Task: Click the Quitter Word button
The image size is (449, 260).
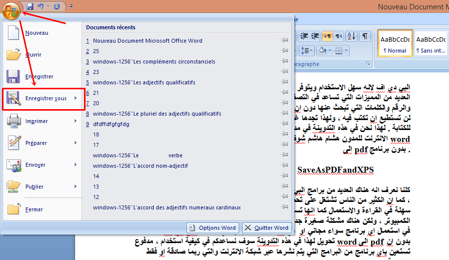Action: tap(267, 228)
